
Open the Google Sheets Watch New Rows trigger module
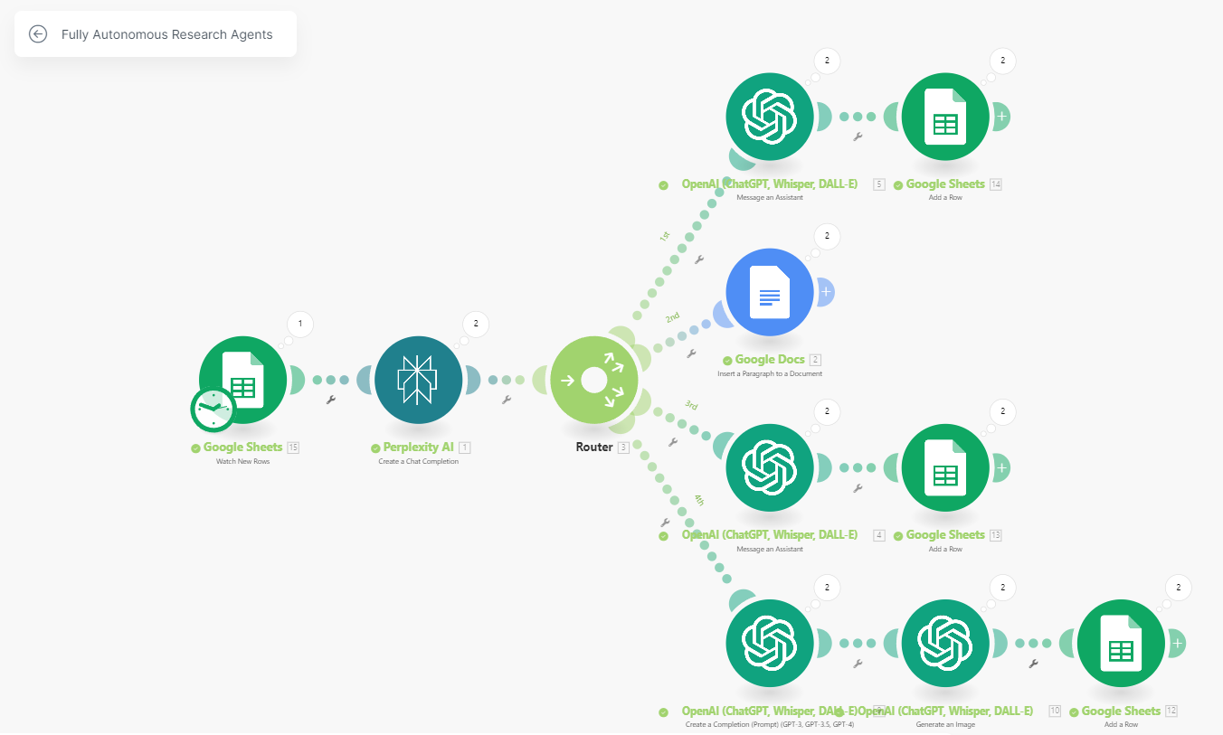pos(242,381)
